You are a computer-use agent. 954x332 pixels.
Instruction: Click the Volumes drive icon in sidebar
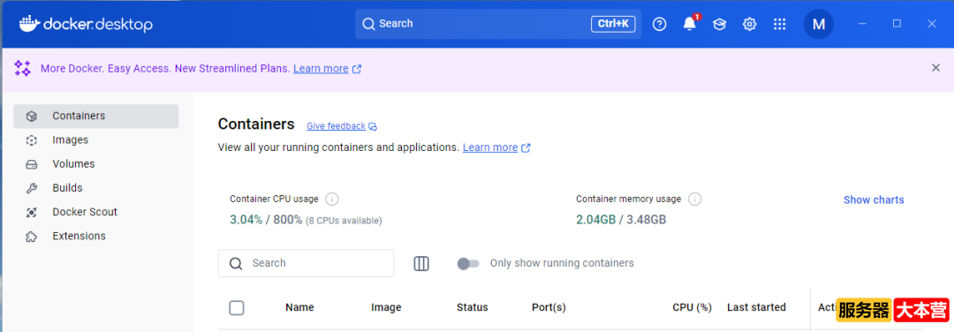(x=32, y=164)
